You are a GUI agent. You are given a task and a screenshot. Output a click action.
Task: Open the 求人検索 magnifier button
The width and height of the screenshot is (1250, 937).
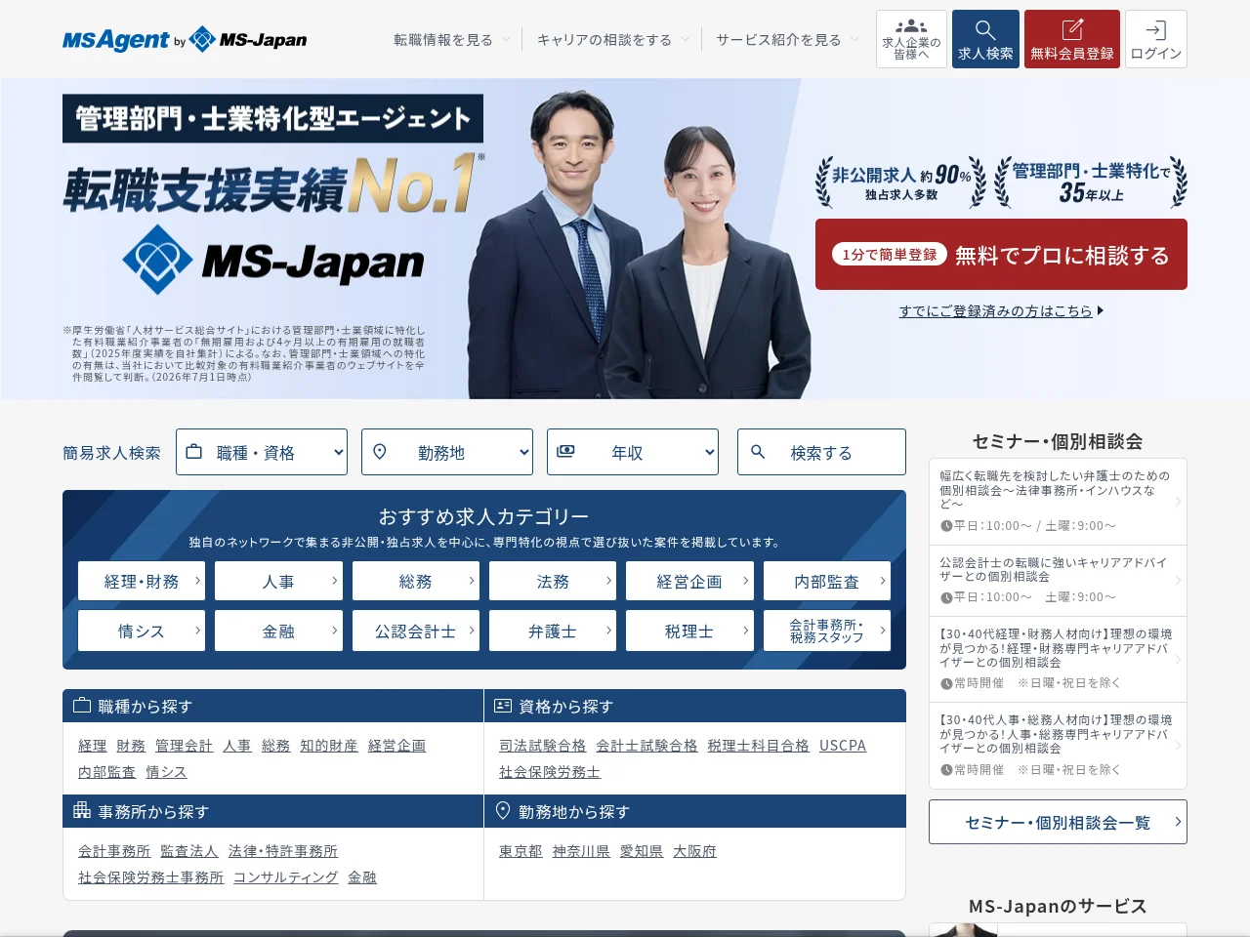tap(985, 39)
